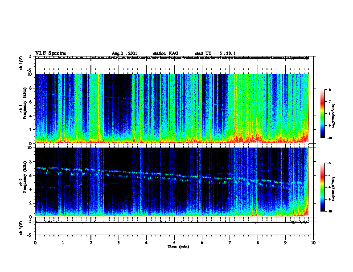Screen dimensions: 353x272
Task: Click the 4 kHz tick on ch.1 axis
Action: coord(31,116)
